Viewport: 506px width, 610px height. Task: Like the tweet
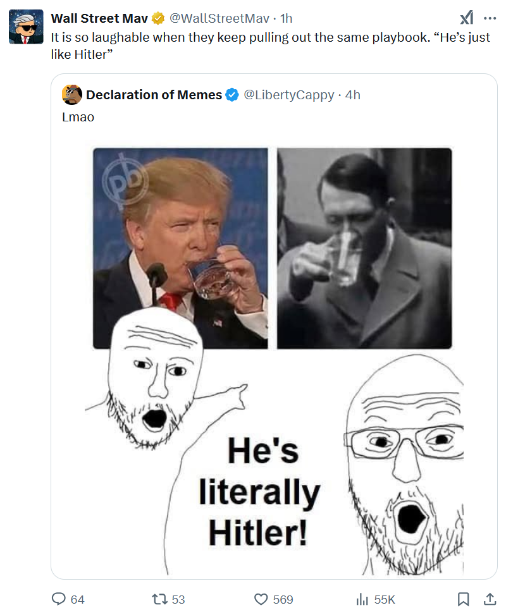coord(262,599)
